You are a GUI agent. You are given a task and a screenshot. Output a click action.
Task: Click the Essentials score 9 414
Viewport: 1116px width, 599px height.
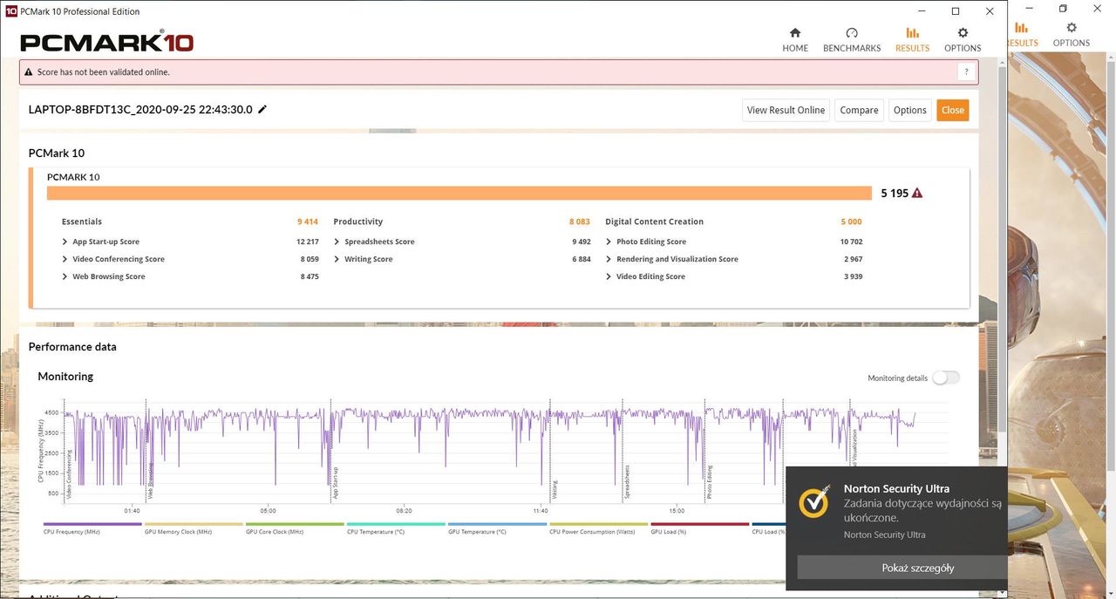[308, 221]
